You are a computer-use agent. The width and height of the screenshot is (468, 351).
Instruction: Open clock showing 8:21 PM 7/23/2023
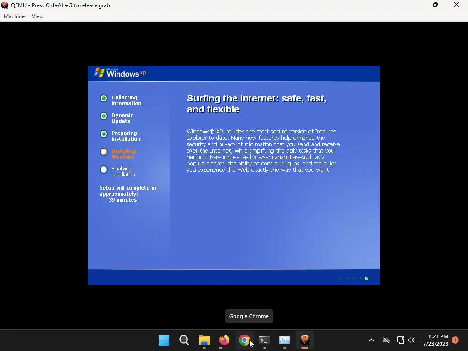(436, 340)
